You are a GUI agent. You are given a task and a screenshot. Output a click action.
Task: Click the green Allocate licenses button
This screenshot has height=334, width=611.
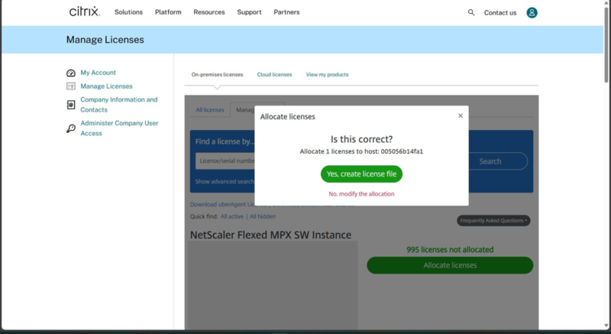(450, 265)
